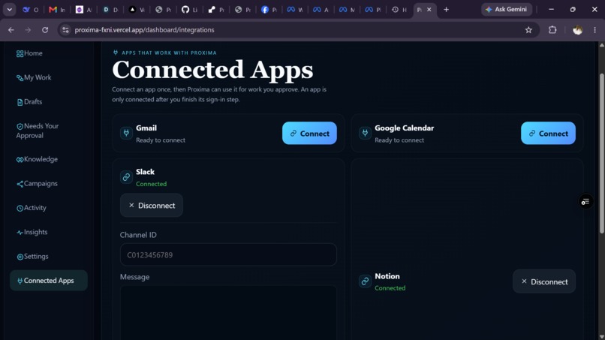This screenshot has height=340, width=605.
Task: Click into the Message text area
Action: coord(228,312)
